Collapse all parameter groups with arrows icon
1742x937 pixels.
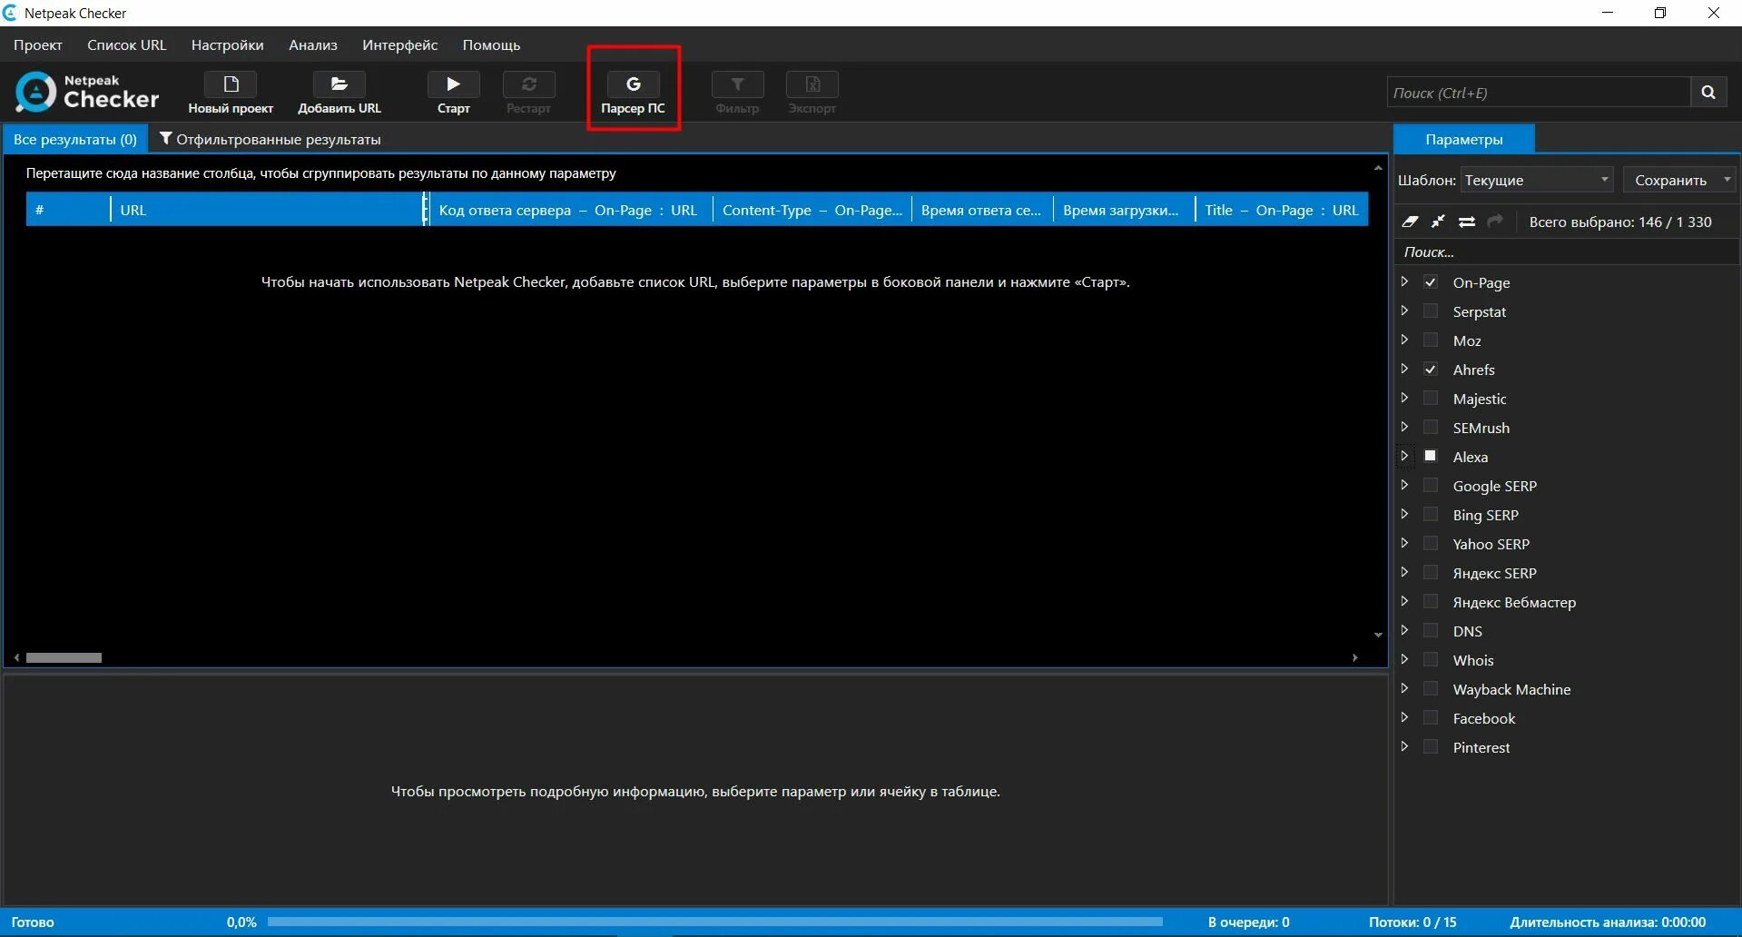pos(1438,222)
